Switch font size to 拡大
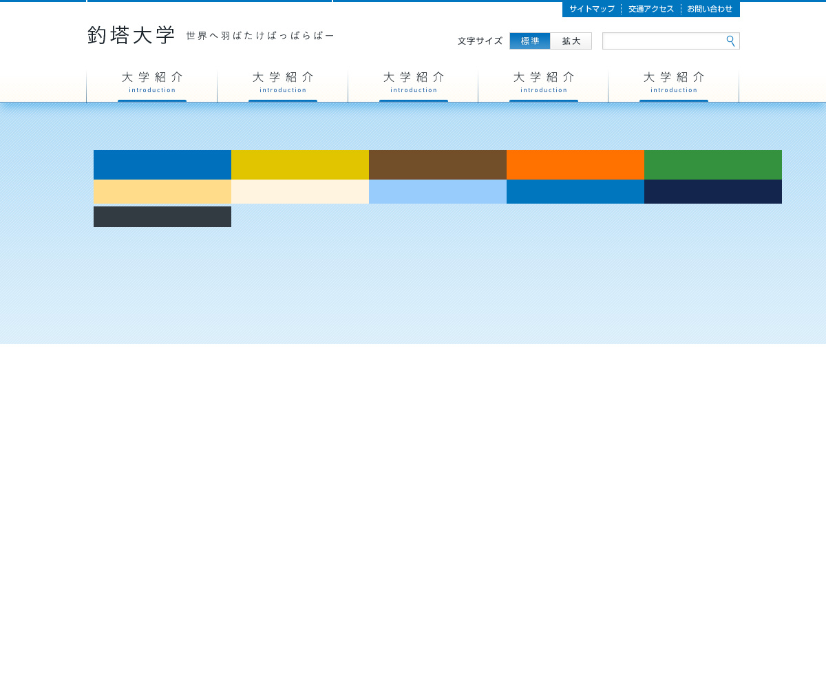The image size is (826, 688). pyautogui.click(x=571, y=41)
